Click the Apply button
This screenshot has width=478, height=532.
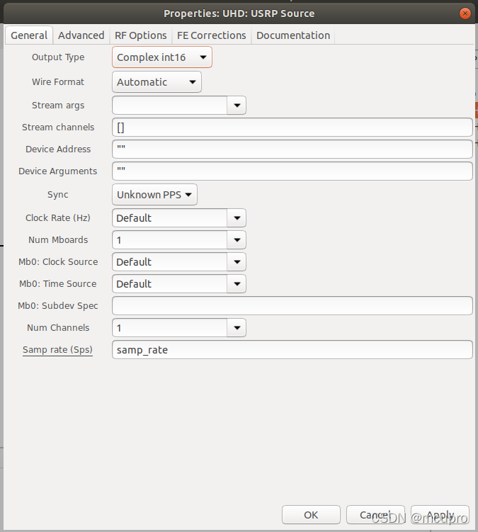tap(440, 515)
